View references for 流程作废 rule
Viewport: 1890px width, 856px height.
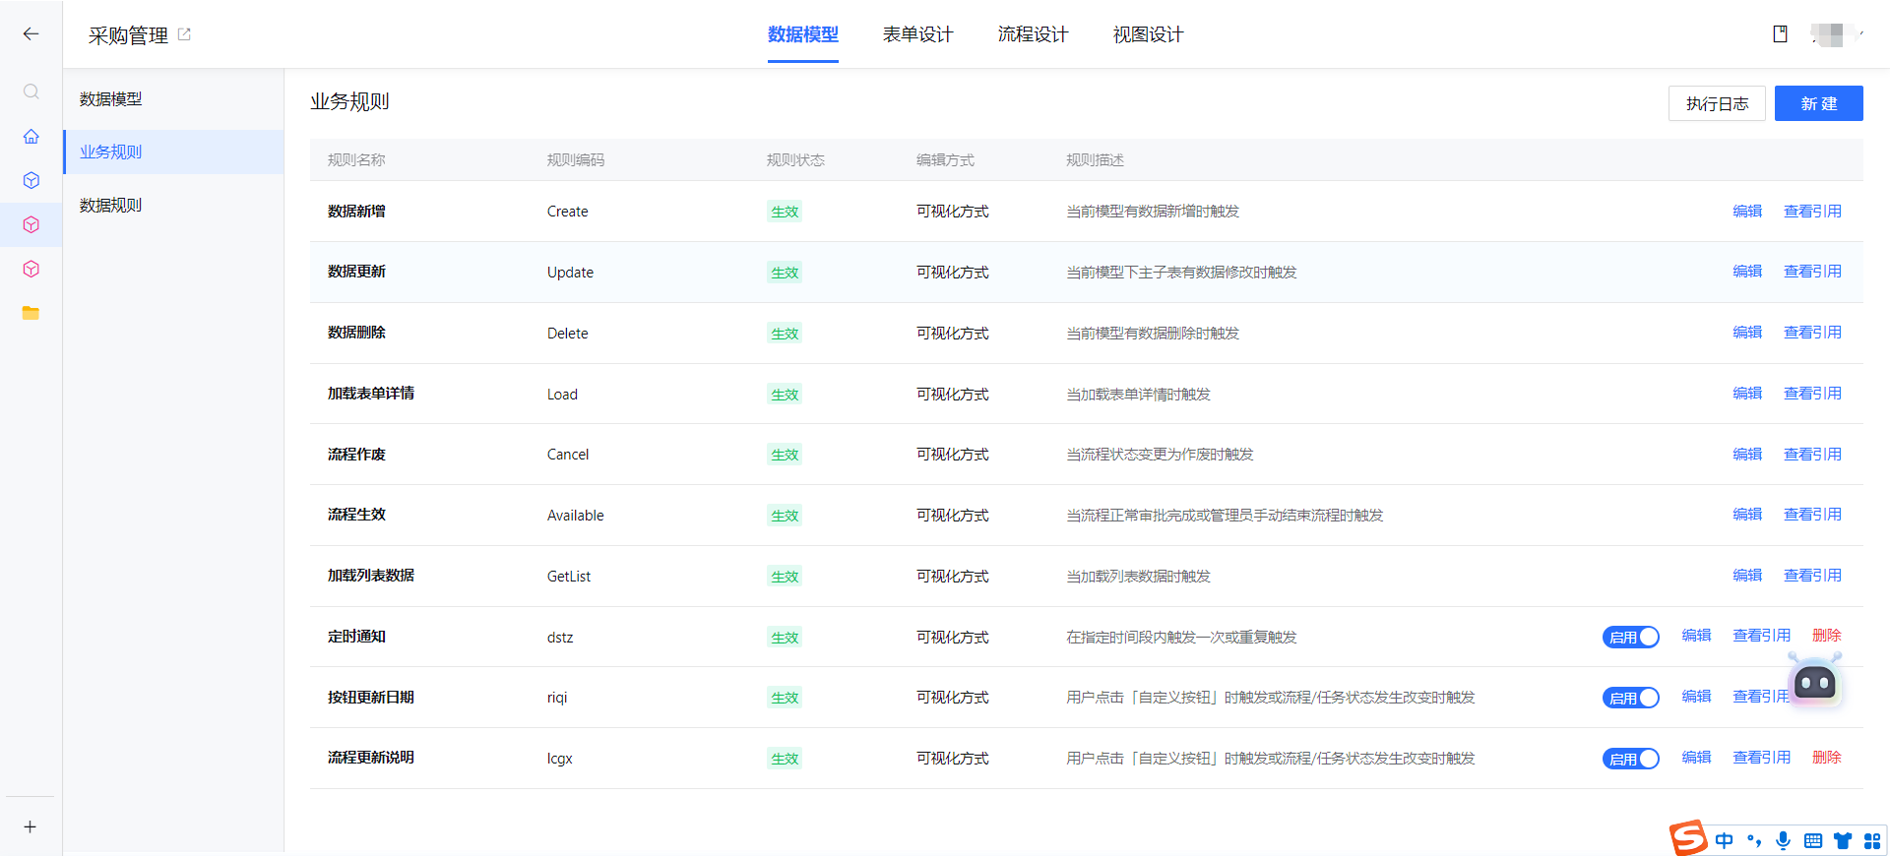click(x=1812, y=454)
